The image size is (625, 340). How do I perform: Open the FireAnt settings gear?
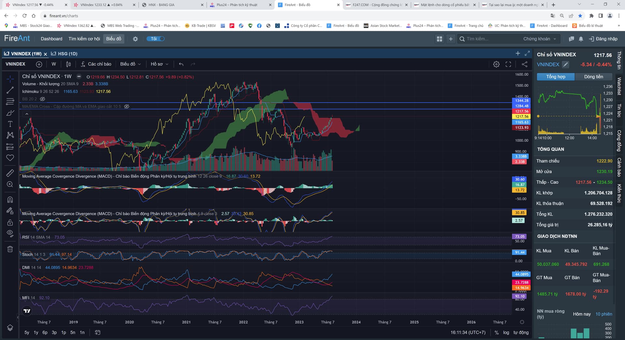pos(135,39)
